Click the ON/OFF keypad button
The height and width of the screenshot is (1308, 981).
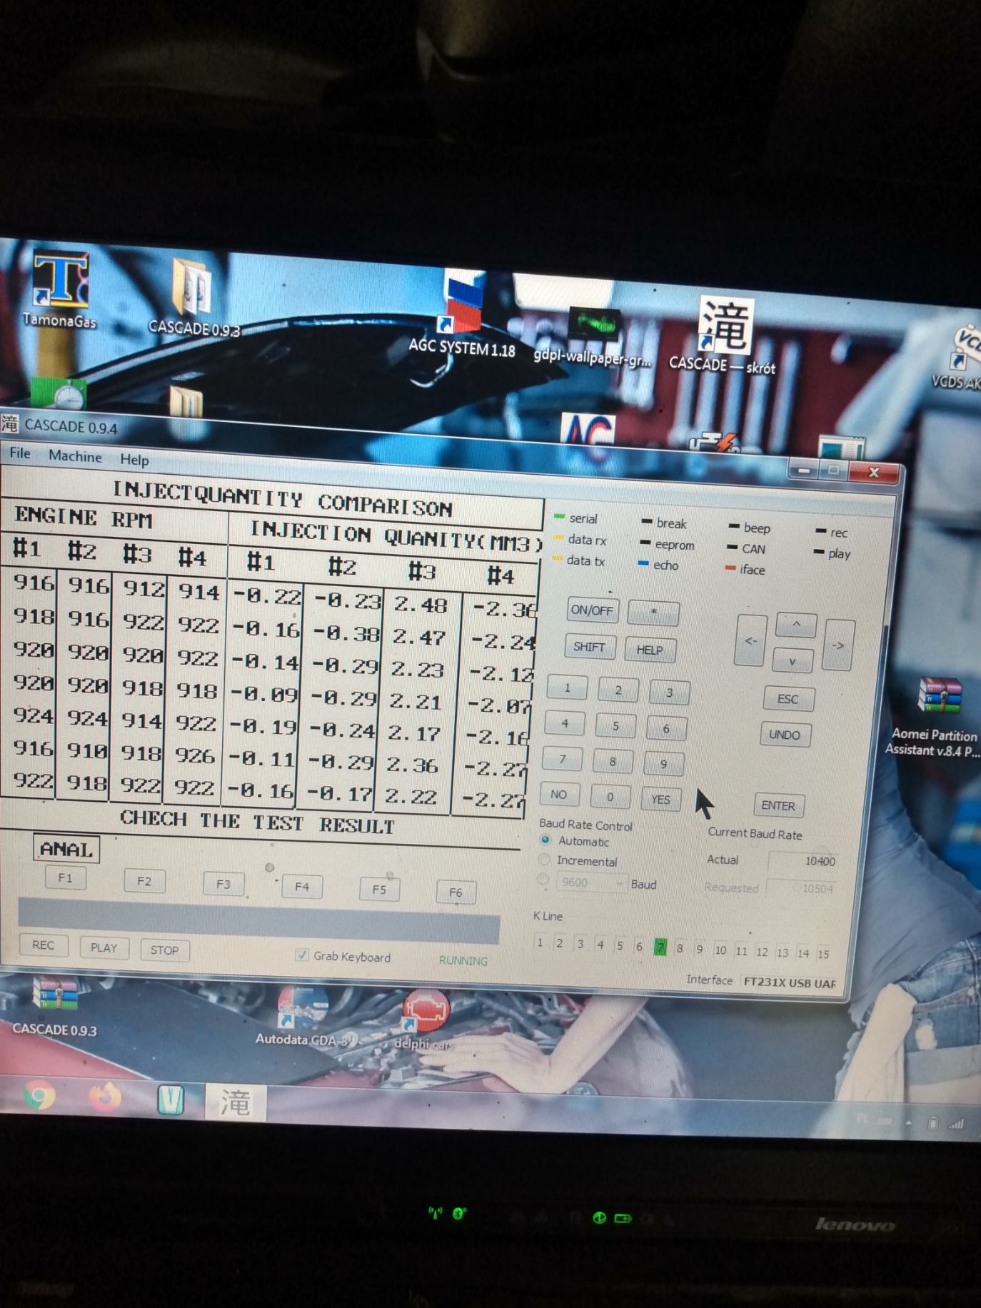[592, 610]
